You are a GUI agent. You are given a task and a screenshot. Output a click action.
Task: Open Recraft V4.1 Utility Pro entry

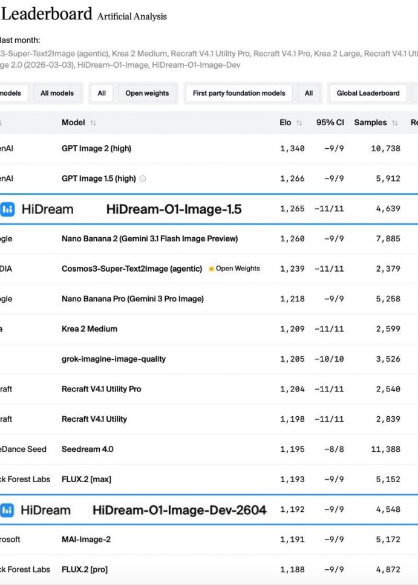pos(101,389)
